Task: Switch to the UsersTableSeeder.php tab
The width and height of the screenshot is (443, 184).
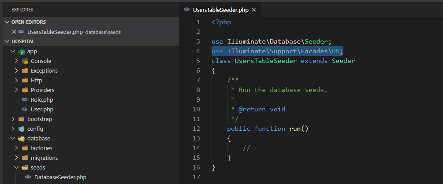Action: point(220,10)
